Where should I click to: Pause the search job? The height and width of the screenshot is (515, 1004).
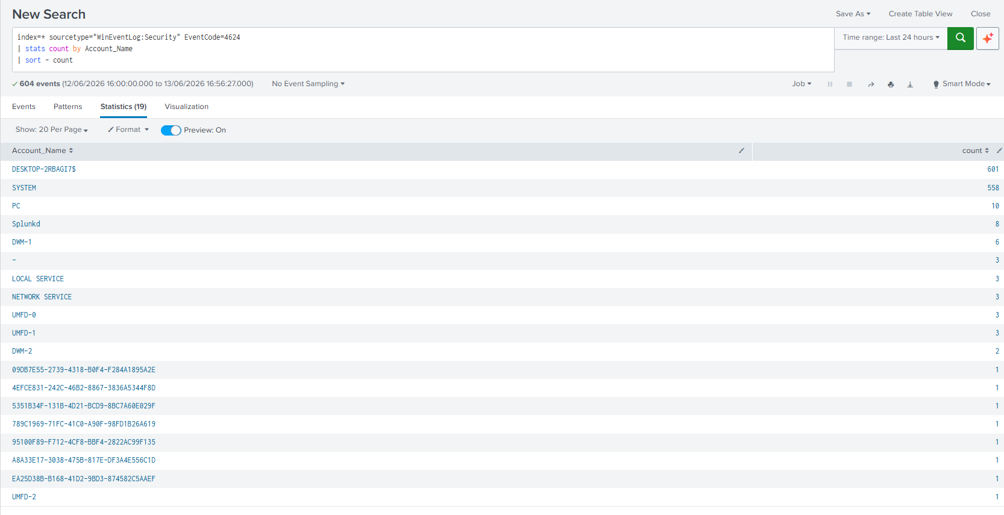point(830,84)
